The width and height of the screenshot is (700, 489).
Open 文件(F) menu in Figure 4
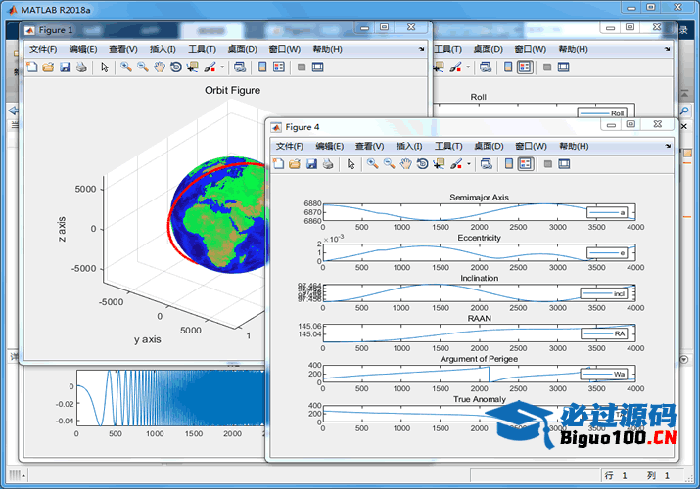pyautogui.click(x=289, y=146)
